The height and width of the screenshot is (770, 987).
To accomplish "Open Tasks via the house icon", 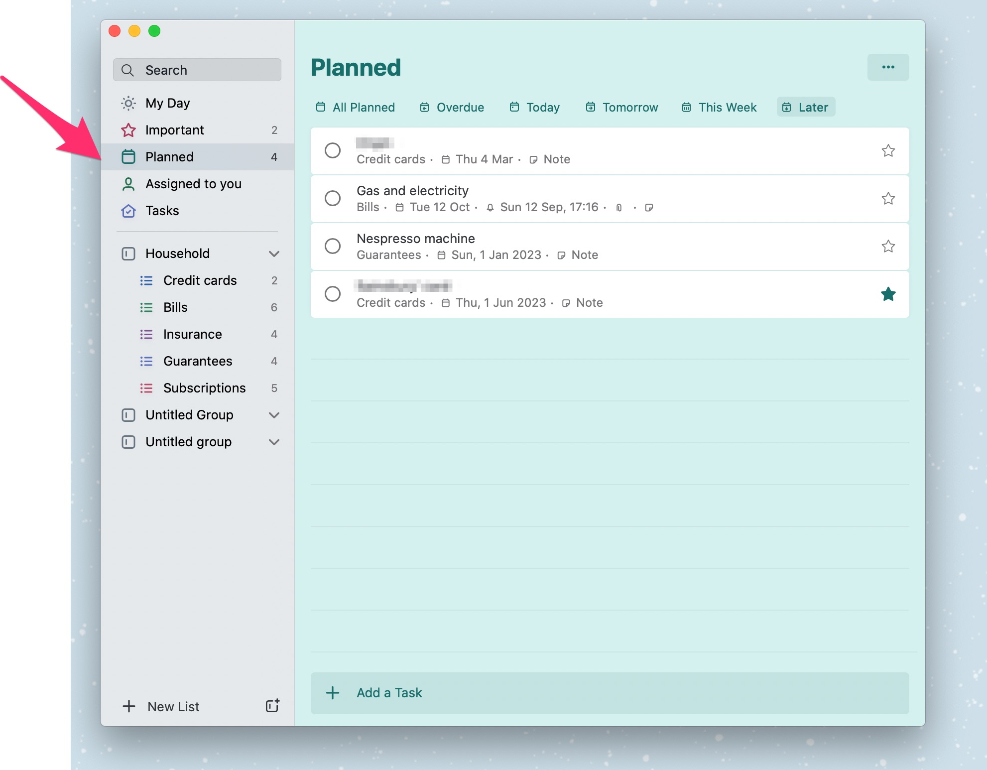I will point(128,211).
